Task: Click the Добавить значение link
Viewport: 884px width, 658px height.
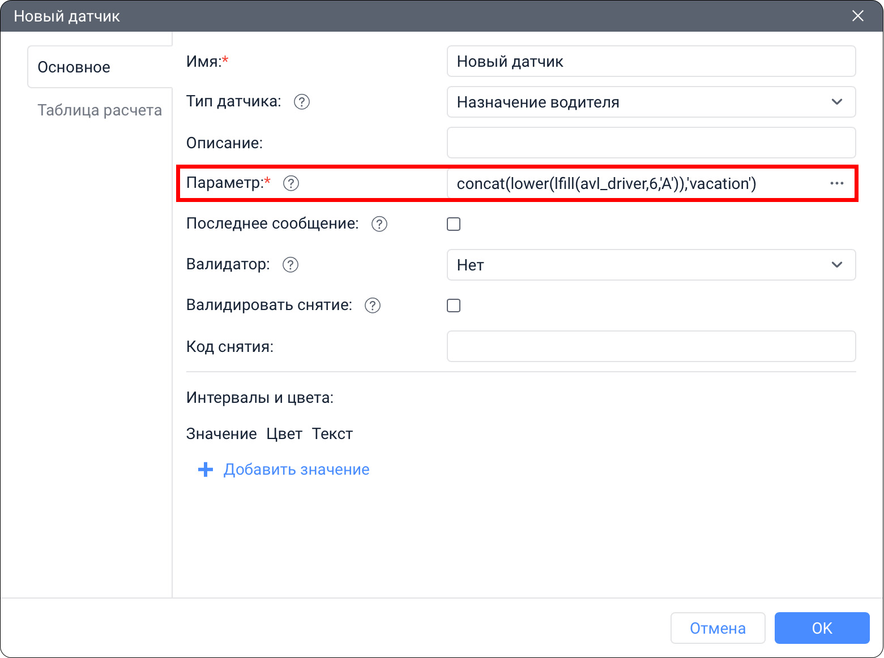Action: point(296,470)
